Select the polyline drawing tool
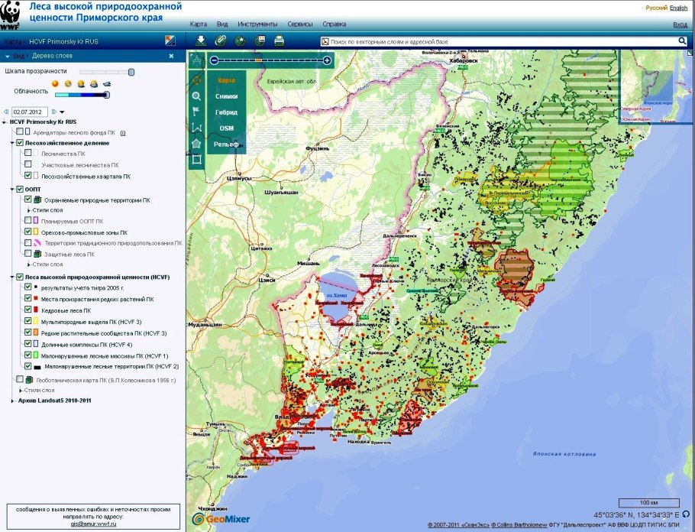 [x=197, y=128]
